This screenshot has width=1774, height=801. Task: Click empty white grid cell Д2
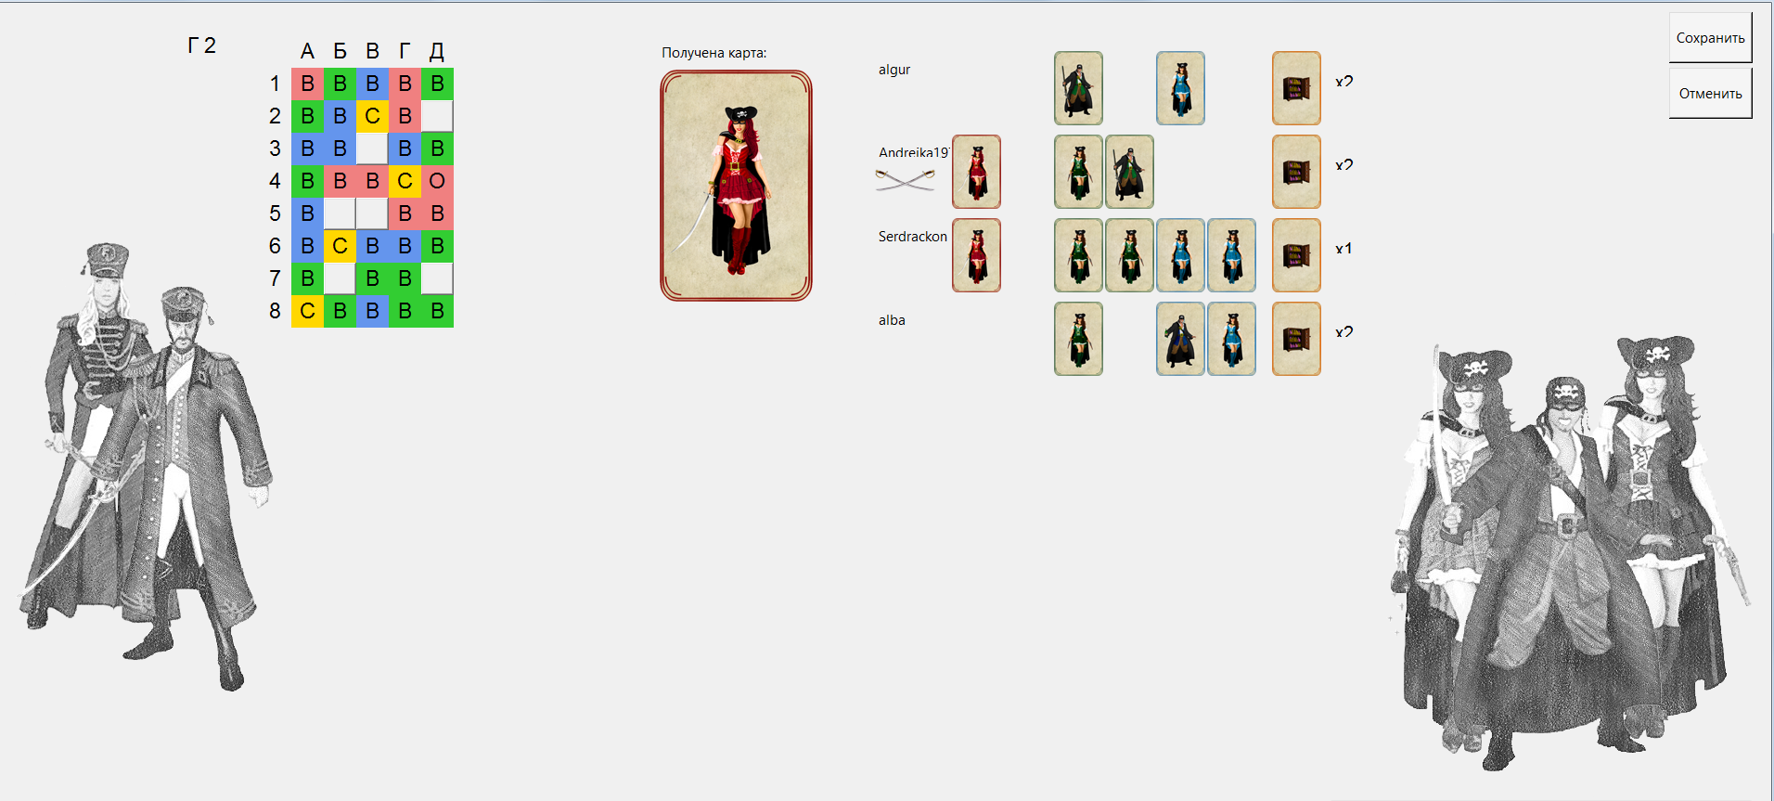(x=437, y=116)
